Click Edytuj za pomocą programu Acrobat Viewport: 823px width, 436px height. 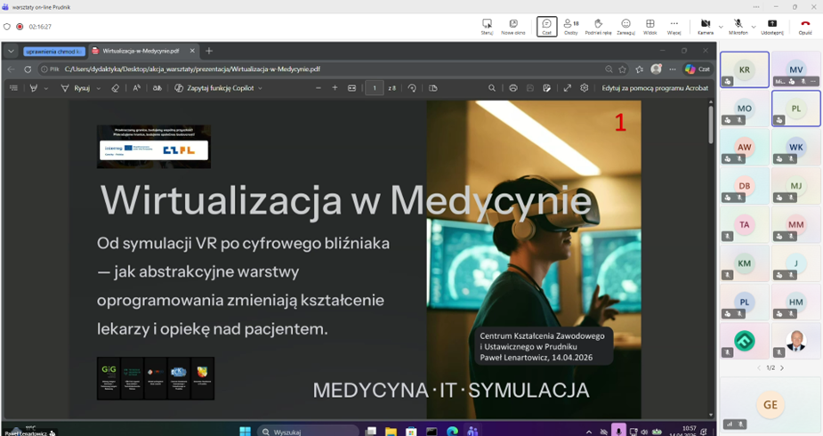(x=655, y=88)
